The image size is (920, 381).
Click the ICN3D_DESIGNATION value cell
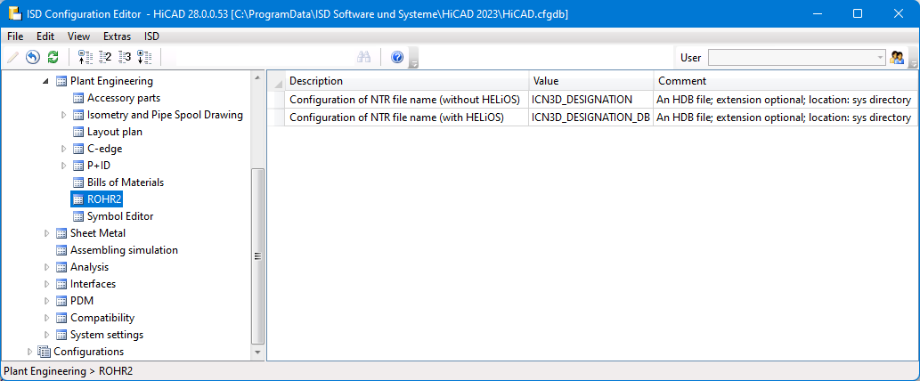coord(591,100)
